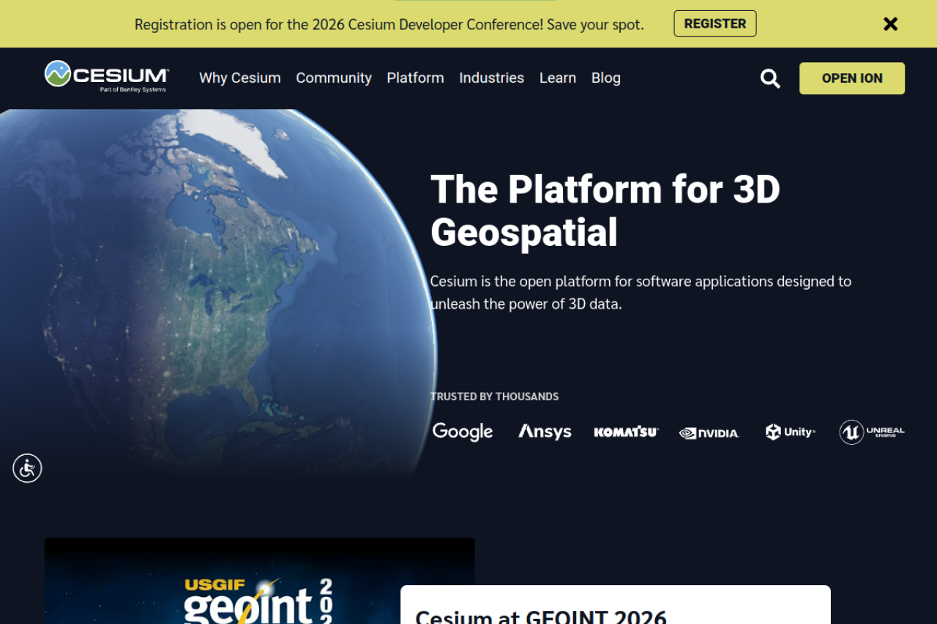Dismiss the conference banner with the X

click(x=890, y=24)
